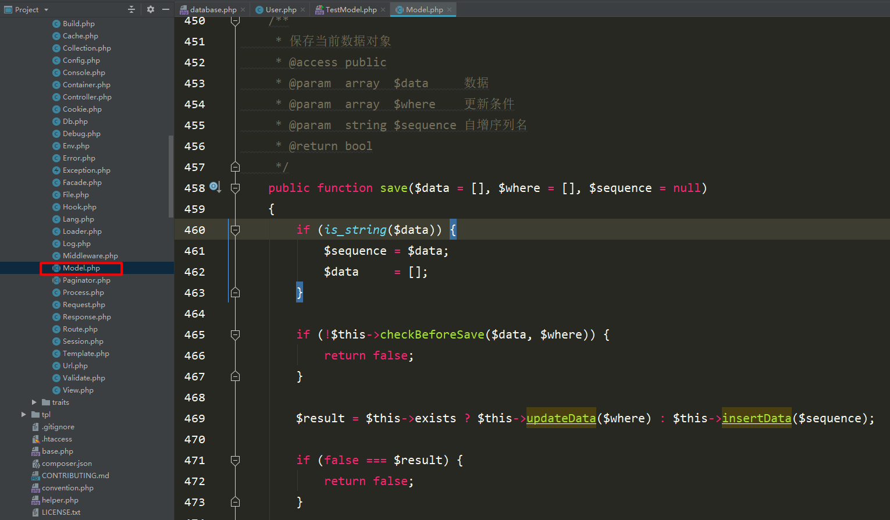The width and height of the screenshot is (890, 520).
Task: Click the PHP file icon beside helper.php
Action: [x=35, y=500]
